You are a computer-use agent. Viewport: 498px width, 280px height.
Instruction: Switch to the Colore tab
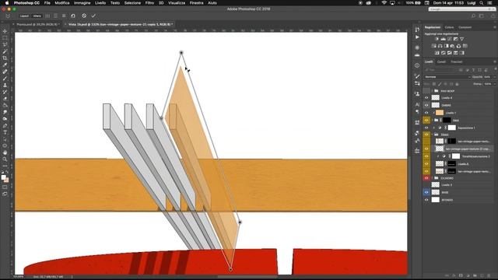tap(449, 27)
